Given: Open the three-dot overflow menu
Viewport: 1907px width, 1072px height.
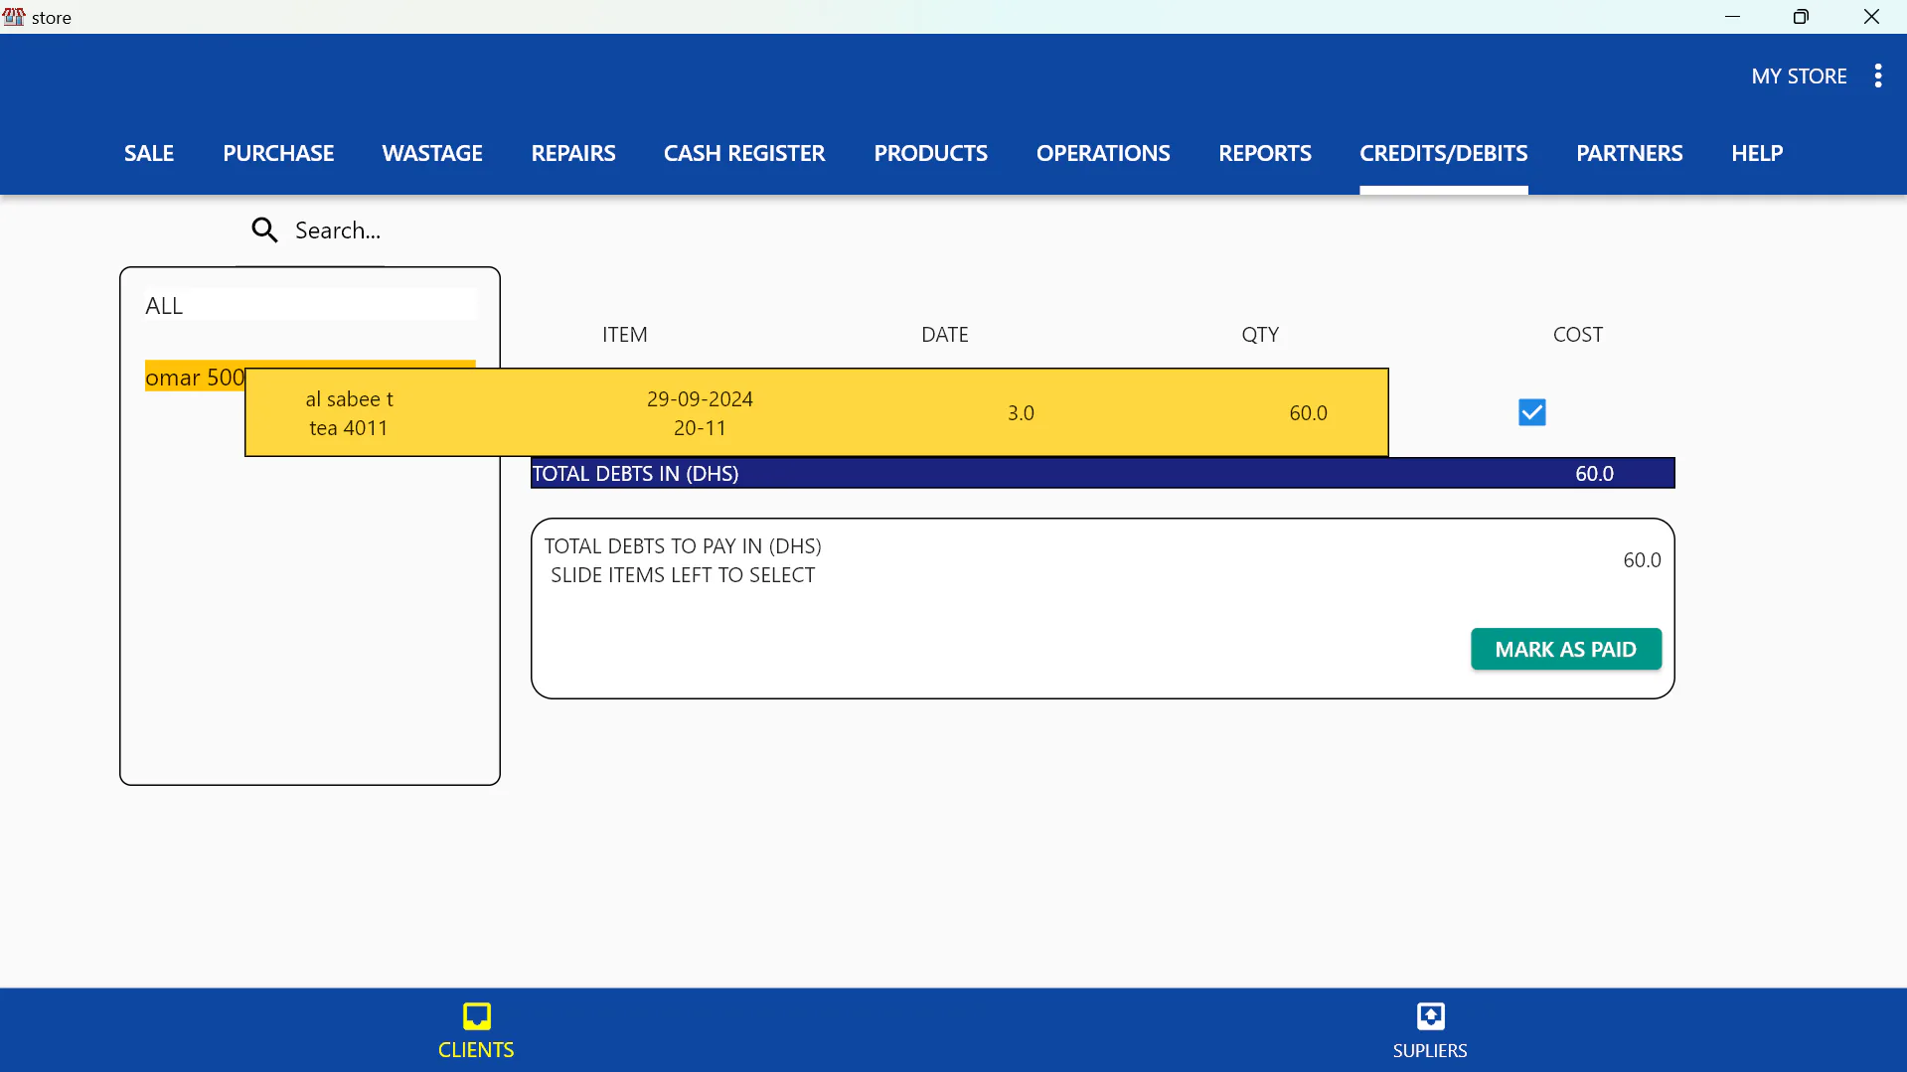Looking at the screenshot, I should click(x=1877, y=77).
